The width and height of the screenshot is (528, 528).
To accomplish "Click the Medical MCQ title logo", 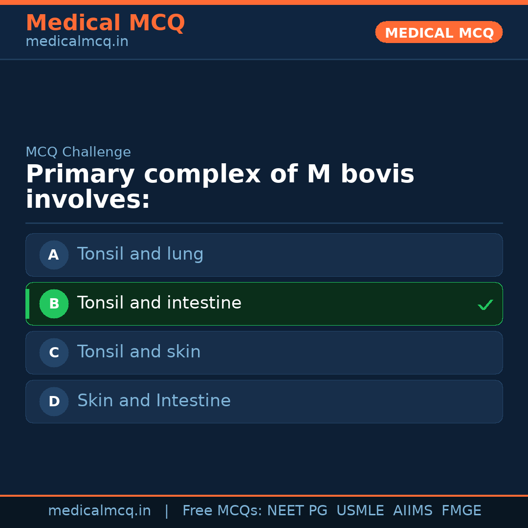I will click(x=105, y=23).
